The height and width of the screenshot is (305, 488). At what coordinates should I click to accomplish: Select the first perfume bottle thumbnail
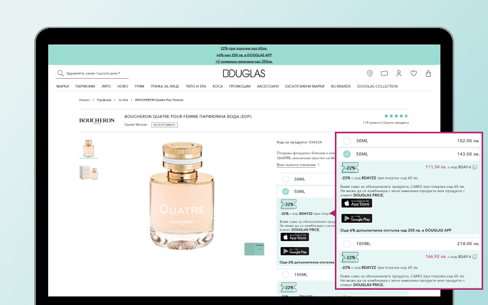(x=88, y=148)
